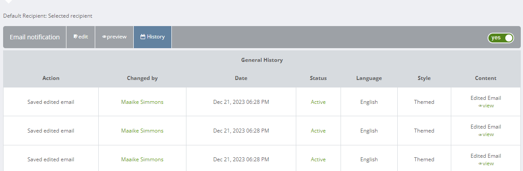Click the General History table heading

(262, 60)
